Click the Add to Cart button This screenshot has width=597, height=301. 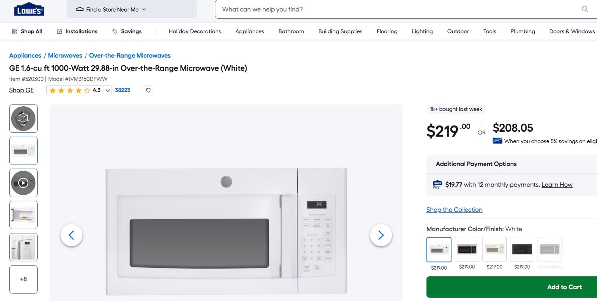point(564,287)
